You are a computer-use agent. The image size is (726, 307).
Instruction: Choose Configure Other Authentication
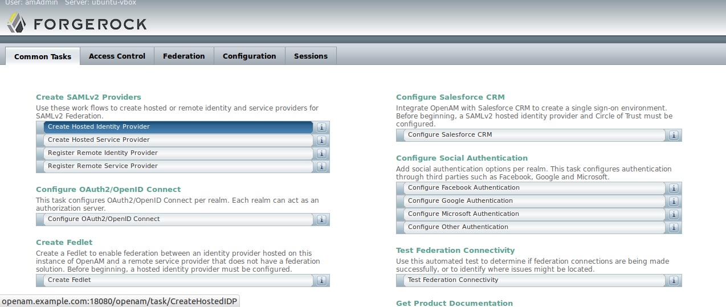tap(535, 227)
